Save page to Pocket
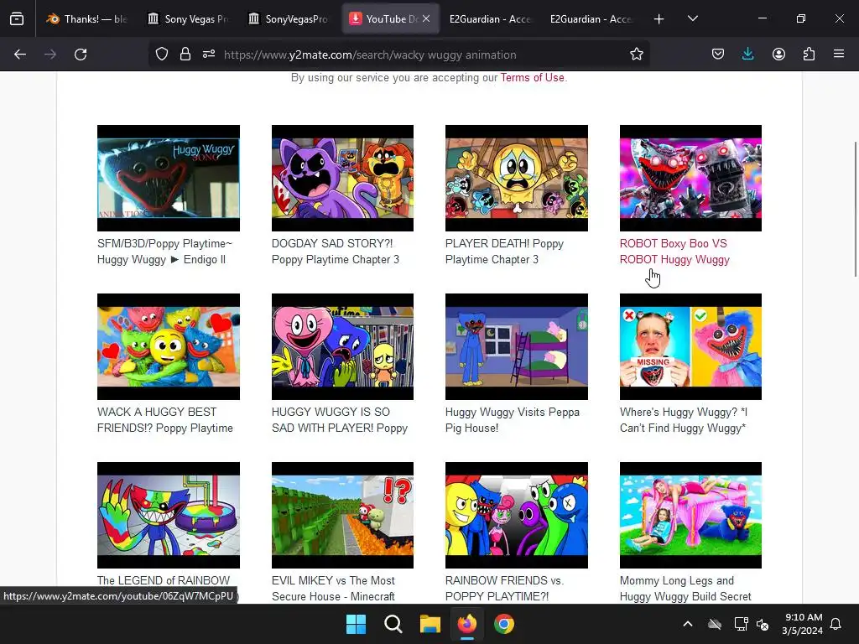Image resolution: width=859 pixels, height=644 pixels. coord(718,55)
